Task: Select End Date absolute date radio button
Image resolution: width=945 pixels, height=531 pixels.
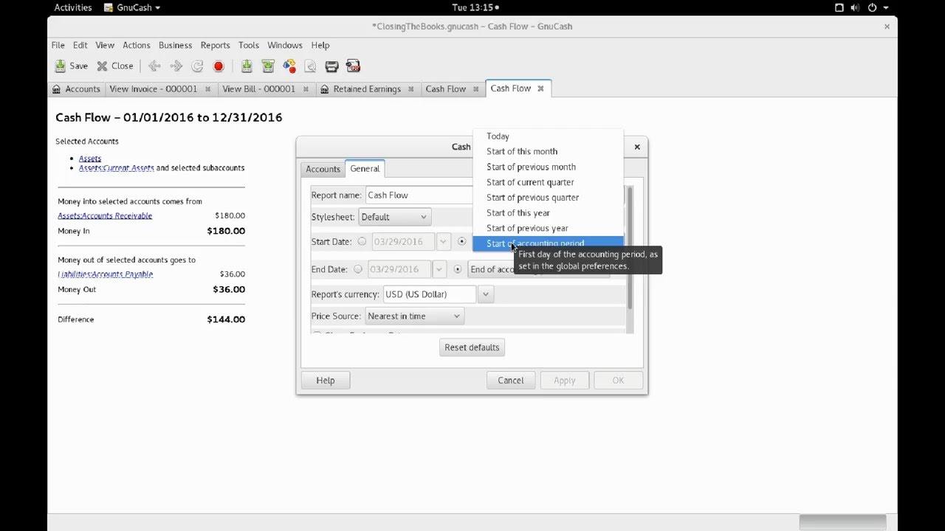Action: pos(358,269)
